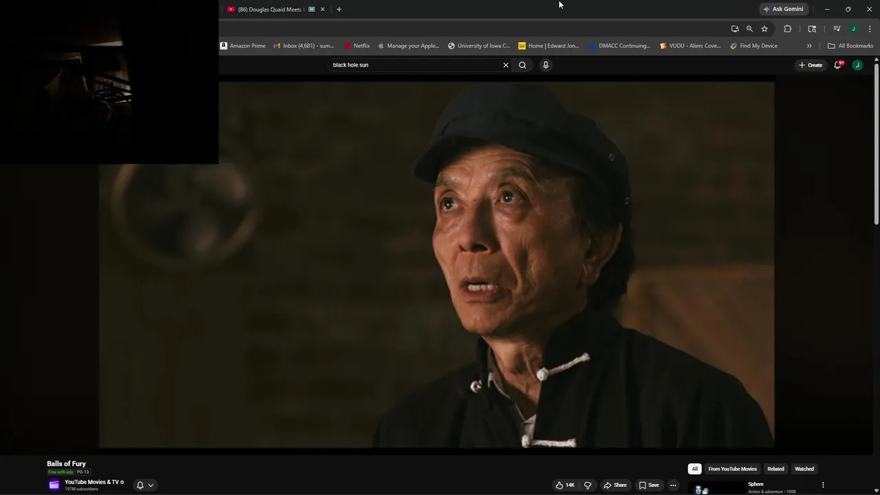Open the media controls icon in toolbar
Image resolution: width=880 pixels, height=495 pixels.
coord(837,28)
